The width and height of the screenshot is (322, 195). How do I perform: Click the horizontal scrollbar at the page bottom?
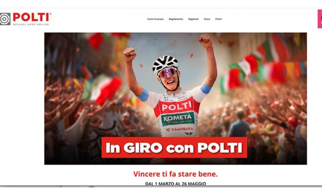[x=161, y=187]
